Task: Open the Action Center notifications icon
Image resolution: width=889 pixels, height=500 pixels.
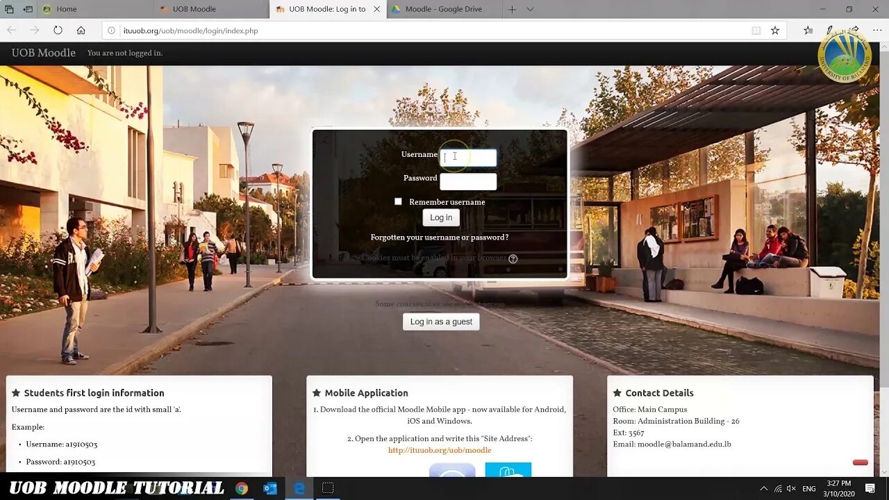Action: tap(870, 489)
